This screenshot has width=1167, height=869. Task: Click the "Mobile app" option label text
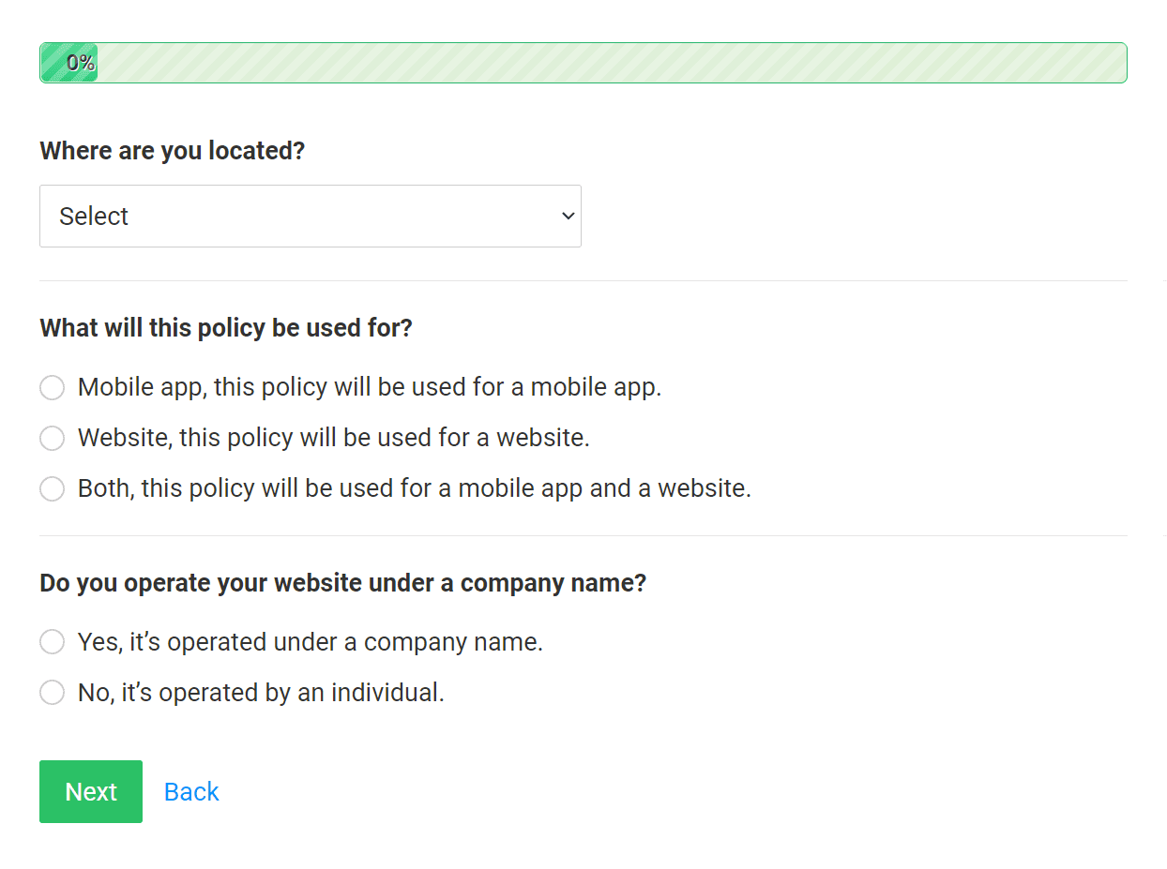click(370, 387)
